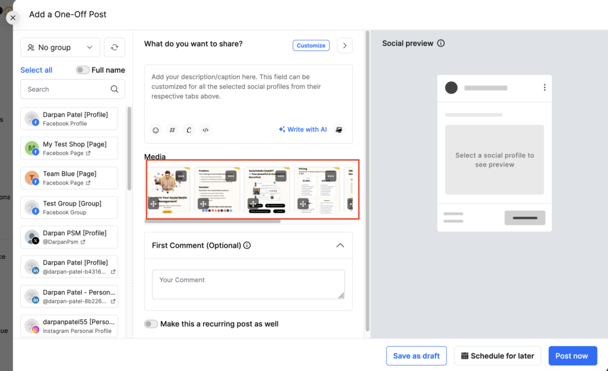Open options menu on Problem slide thumbnail
The height and width of the screenshot is (371, 608).
[231, 176]
